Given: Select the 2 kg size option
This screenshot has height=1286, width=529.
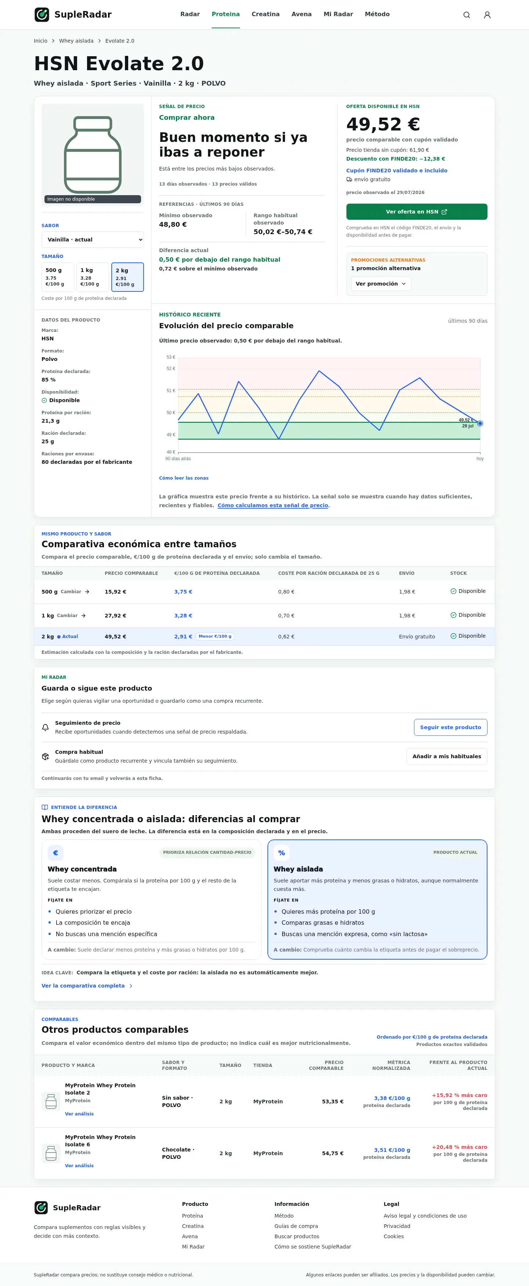Looking at the screenshot, I should click(x=128, y=277).
